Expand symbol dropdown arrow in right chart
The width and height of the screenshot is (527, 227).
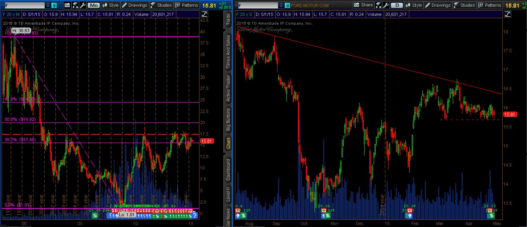(282, 5)
